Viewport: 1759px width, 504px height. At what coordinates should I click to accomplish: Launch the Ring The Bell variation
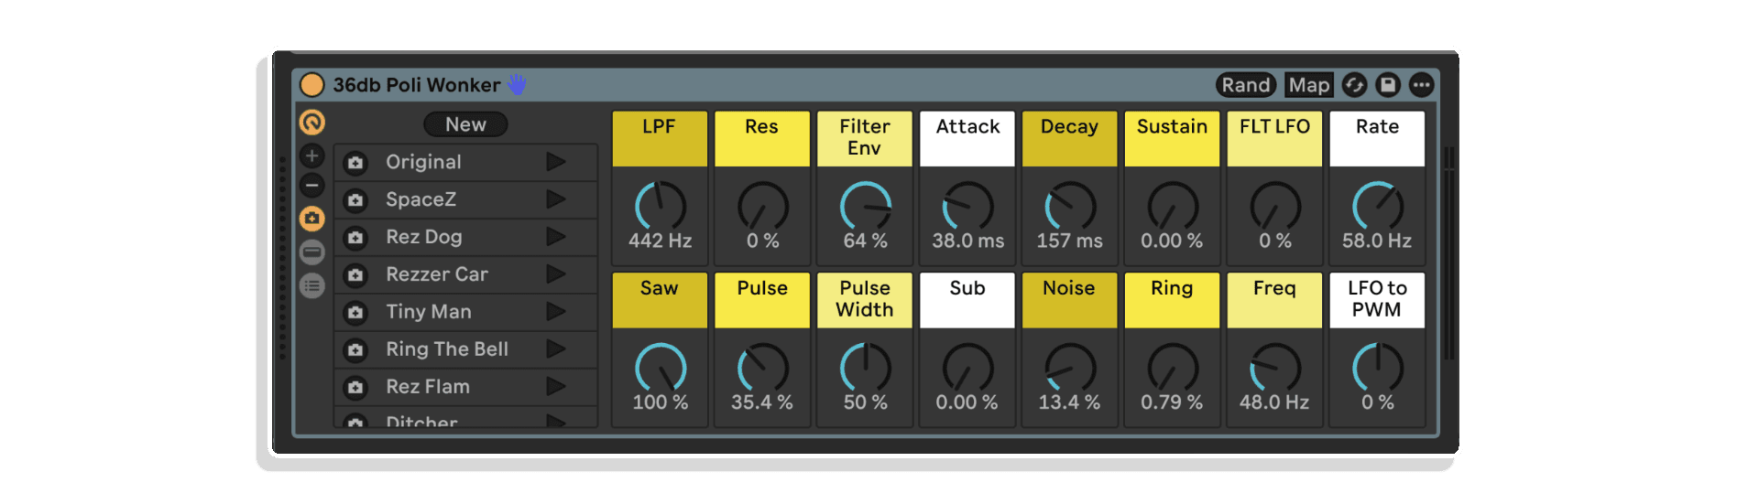556,349
